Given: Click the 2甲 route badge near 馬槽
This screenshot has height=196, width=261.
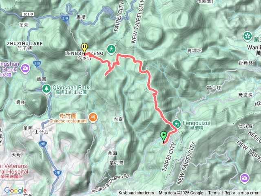Looking at the screenshot, I should coord(65,18).
